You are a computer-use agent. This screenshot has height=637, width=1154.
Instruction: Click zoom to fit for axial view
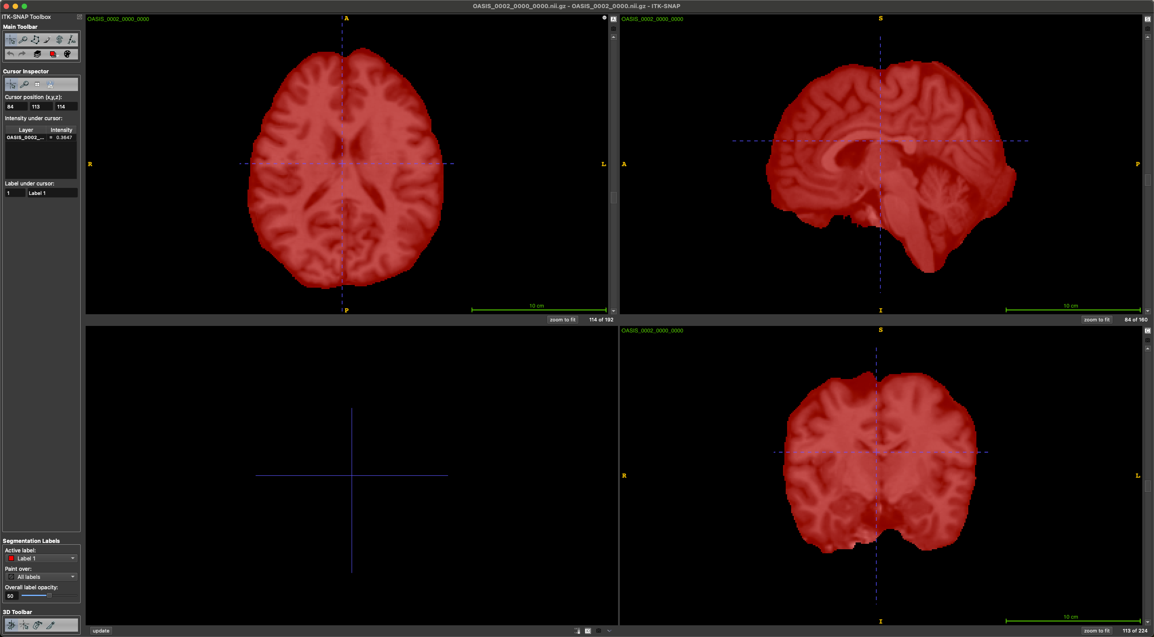pyautogui.click(x=562, y=320)
